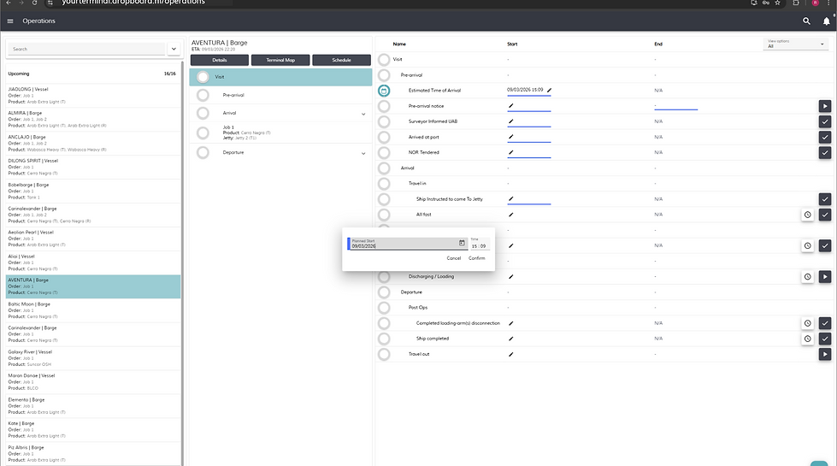Switch to the Details tab

[x=220, y=61]
